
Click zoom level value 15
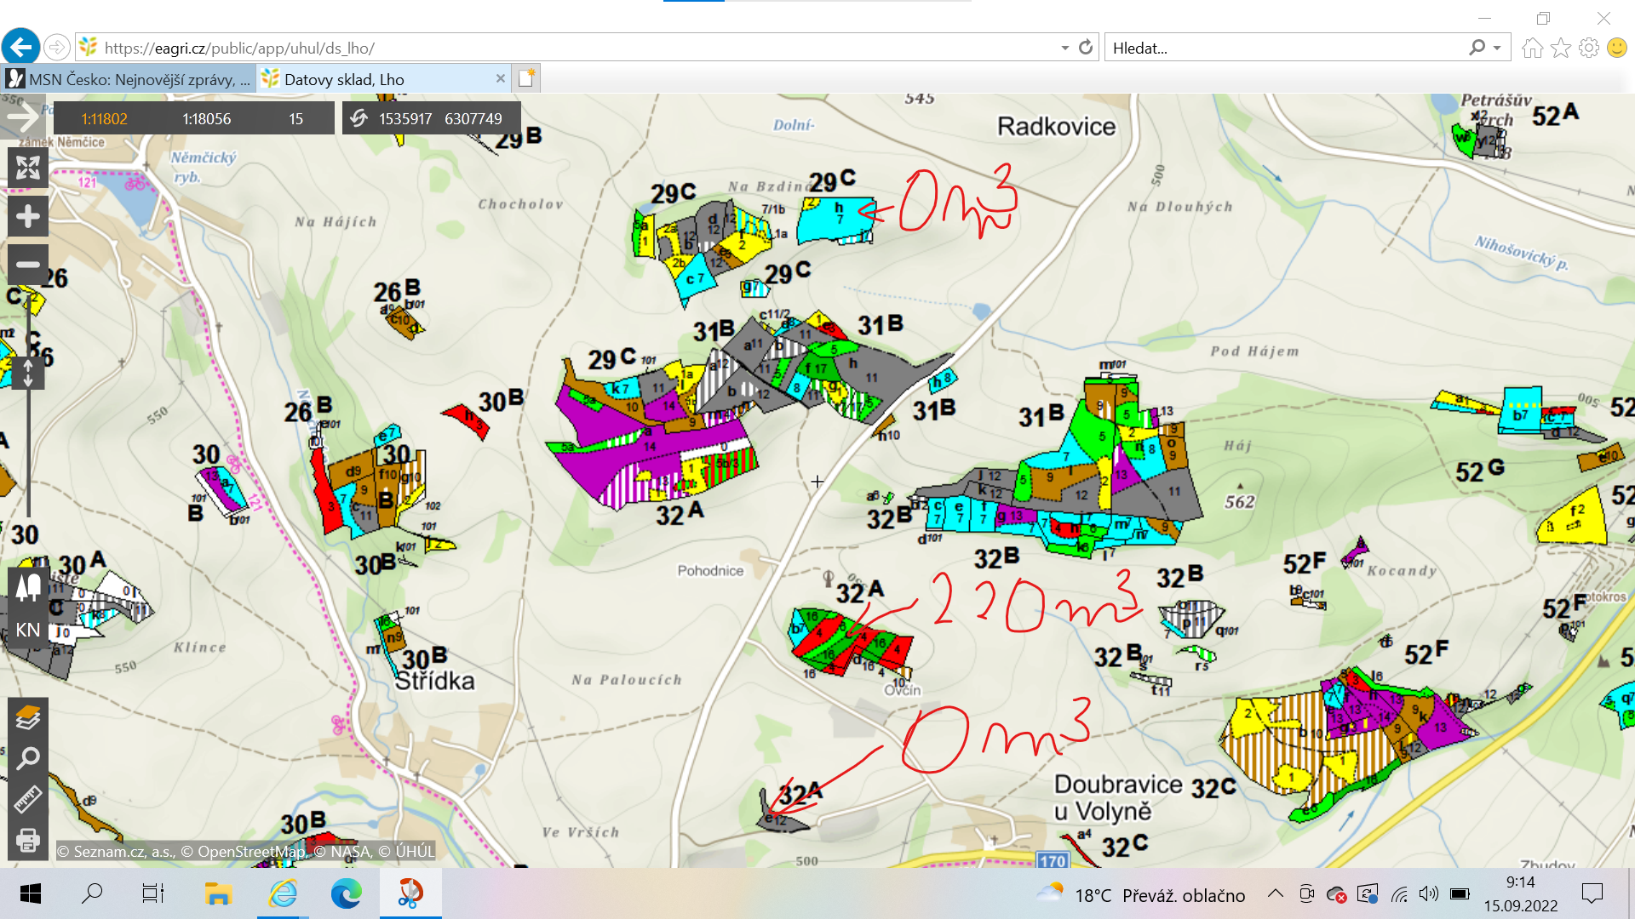pos(295,119)
